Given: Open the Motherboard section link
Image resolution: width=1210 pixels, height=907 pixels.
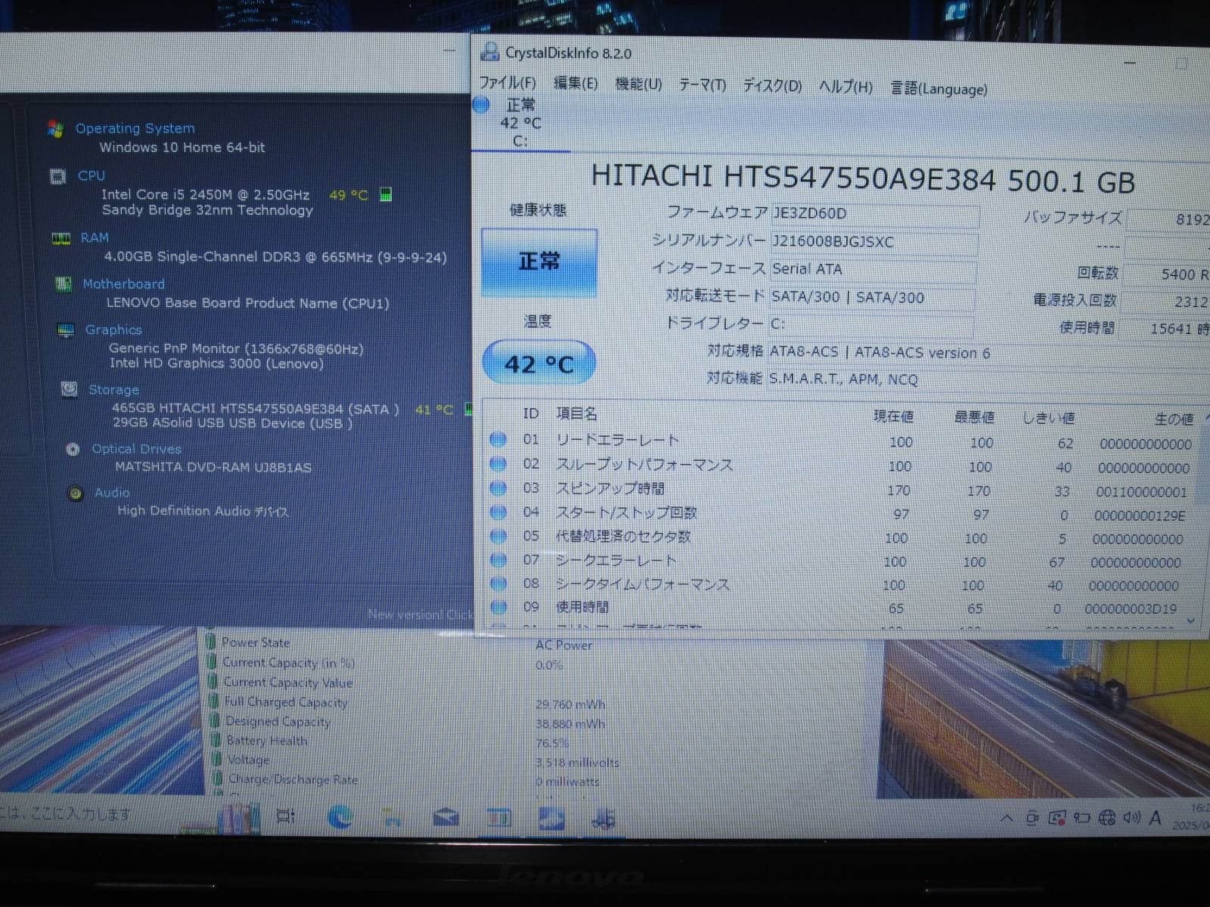Looking at the screenshot, I should [124, 284].
